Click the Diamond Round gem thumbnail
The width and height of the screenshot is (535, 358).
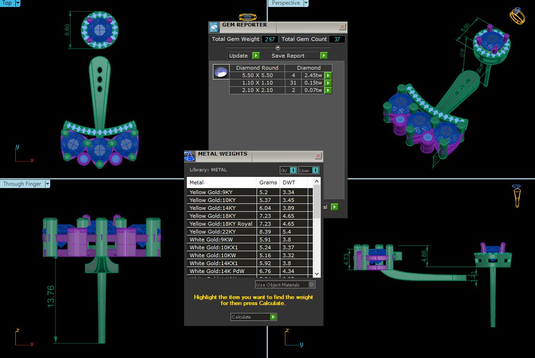point(221,72)
